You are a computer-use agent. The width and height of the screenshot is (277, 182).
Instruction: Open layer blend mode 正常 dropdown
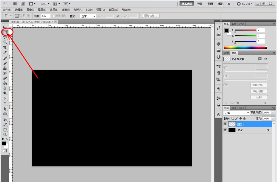[236, 113]
